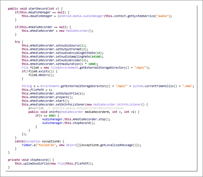Click setOutputFile(s) call
203x177 pixels.
tap(69, 93)
